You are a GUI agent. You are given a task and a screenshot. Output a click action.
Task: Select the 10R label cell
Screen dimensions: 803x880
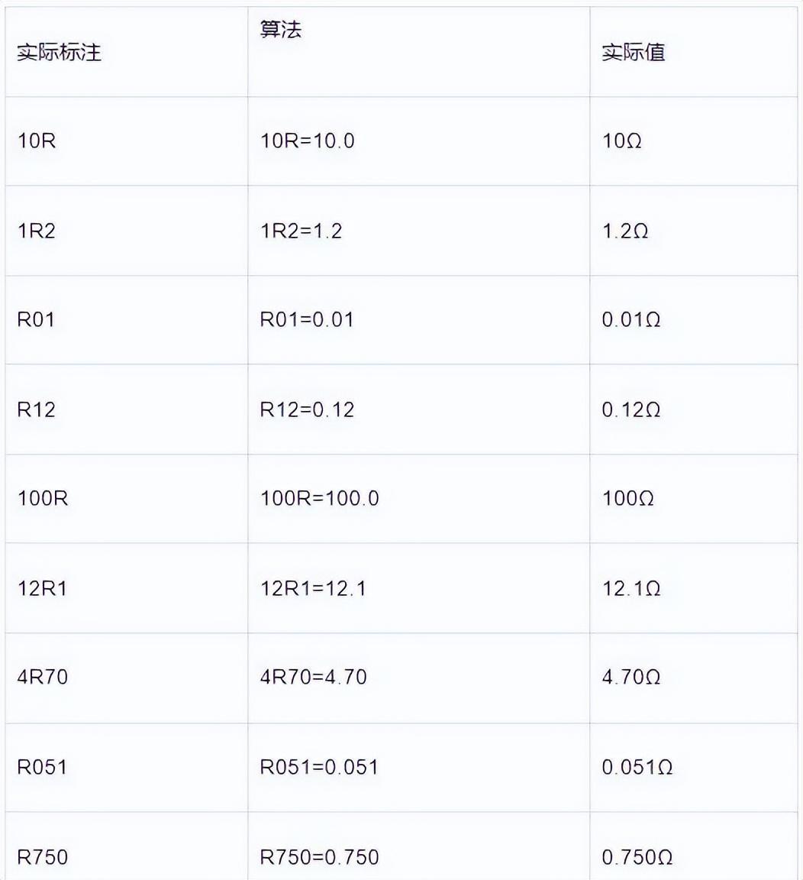point(37,141)
